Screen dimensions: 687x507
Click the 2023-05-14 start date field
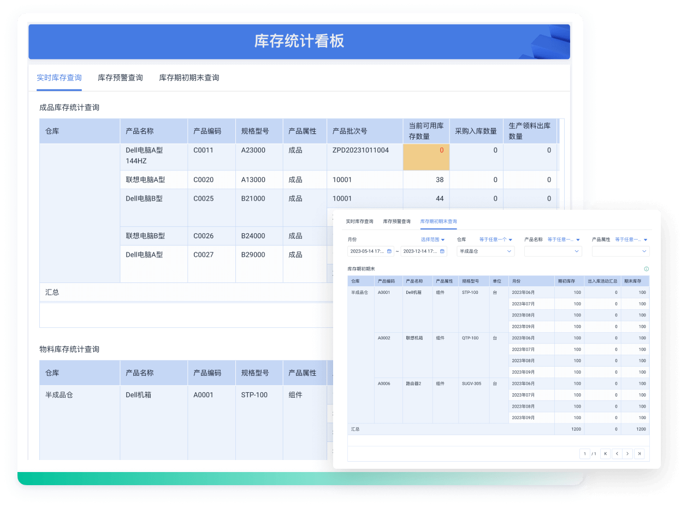pyautogui.click(x=367, y=251)
